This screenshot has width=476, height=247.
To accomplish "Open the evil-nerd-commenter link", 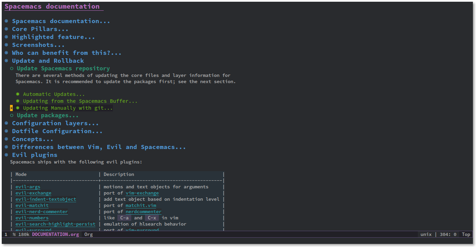I will pyautogui.click(x=42, y=212).
